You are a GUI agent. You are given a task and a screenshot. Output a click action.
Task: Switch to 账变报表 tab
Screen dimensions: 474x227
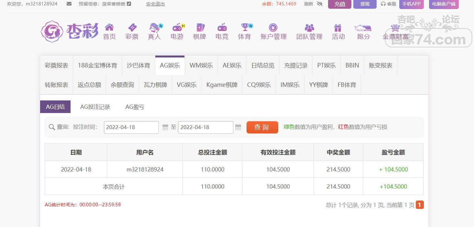(380, 65)
